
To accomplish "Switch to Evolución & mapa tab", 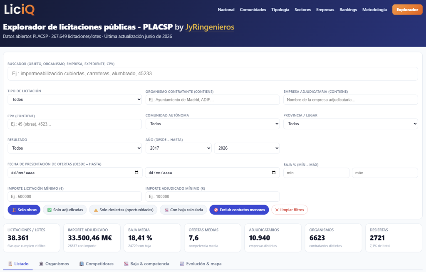I will [x=201, y=264].
